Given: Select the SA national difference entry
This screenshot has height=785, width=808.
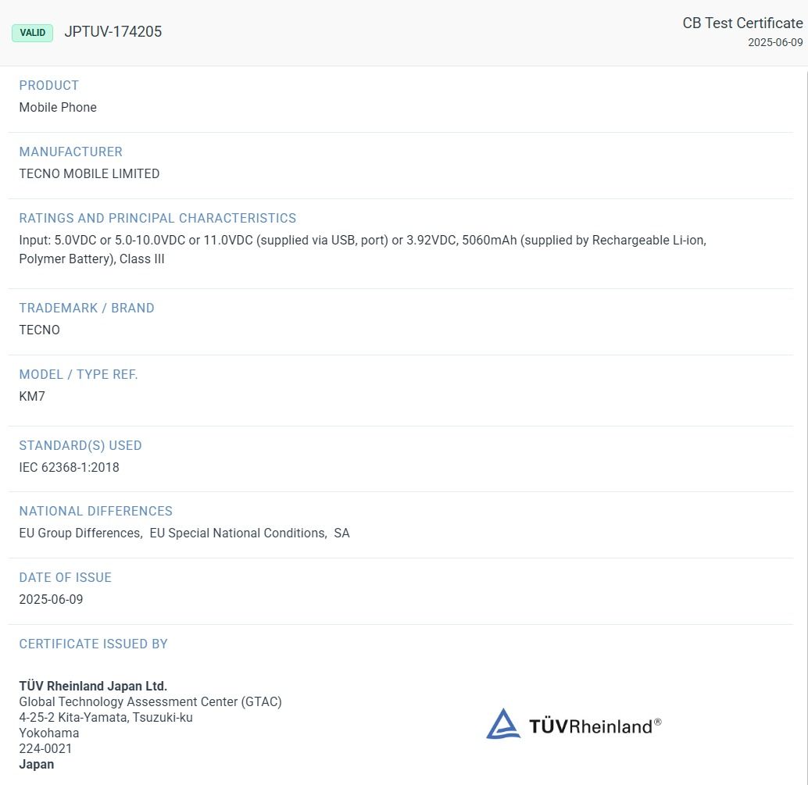Looking at the screenshot, I should tap(341, 533).
